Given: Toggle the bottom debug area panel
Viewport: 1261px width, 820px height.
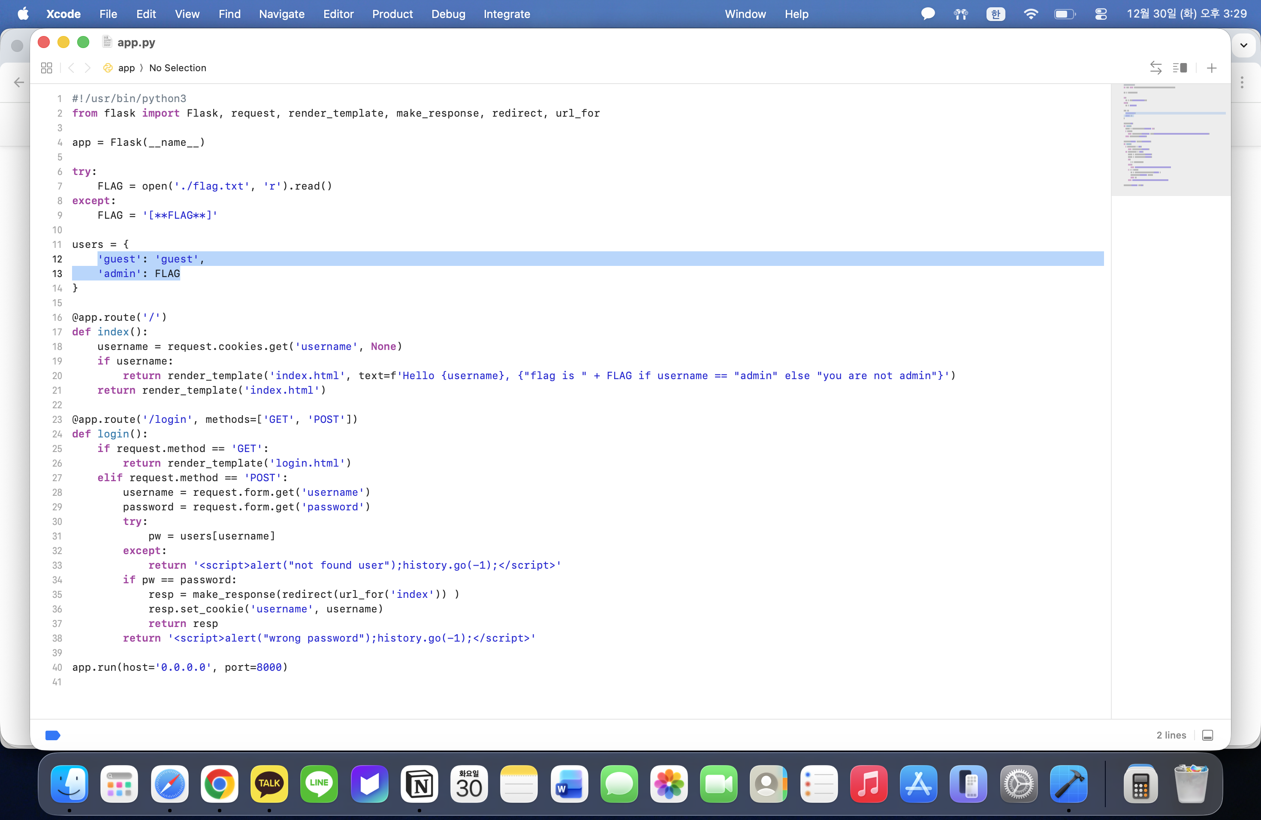Looking at the screenshot, I should 1207,735.
